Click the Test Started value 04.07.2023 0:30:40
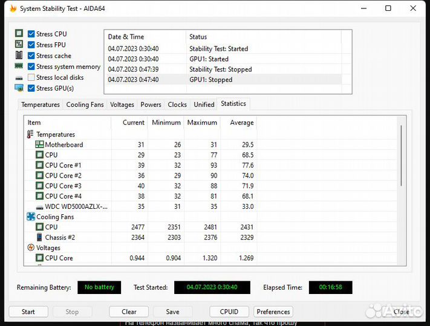430x326 pixels. (212, 287)
